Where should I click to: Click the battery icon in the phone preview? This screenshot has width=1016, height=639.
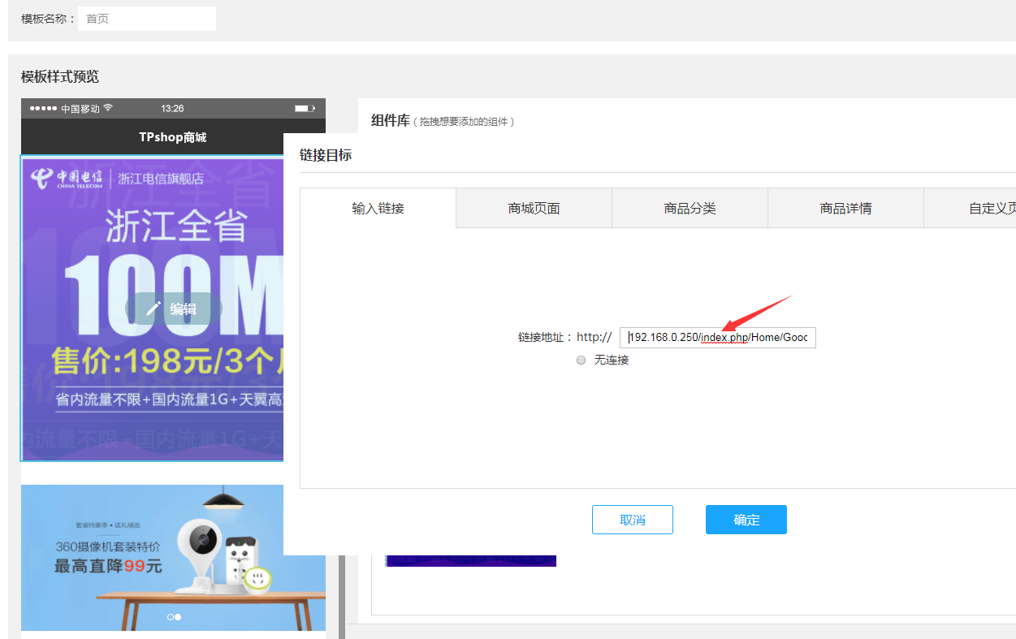pyautogui.click(x=305, y=108)
